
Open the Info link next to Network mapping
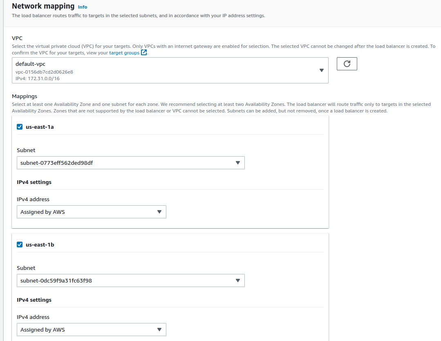[x=83, y=7]
